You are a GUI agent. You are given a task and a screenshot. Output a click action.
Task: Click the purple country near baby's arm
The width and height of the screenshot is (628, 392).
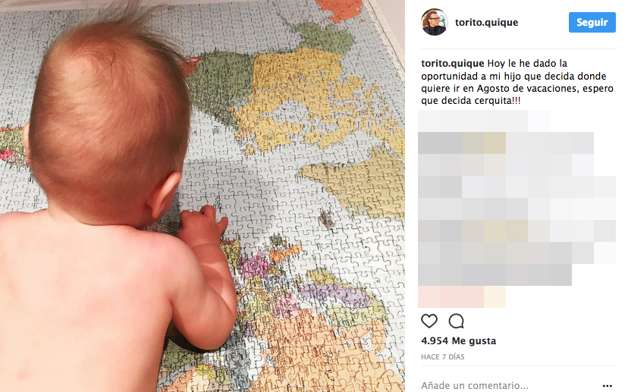point(255,265)
